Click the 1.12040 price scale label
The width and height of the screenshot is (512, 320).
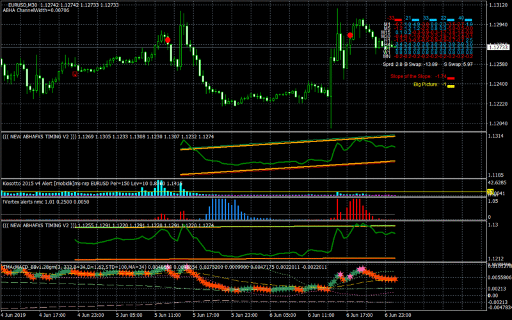pos(498,124)
